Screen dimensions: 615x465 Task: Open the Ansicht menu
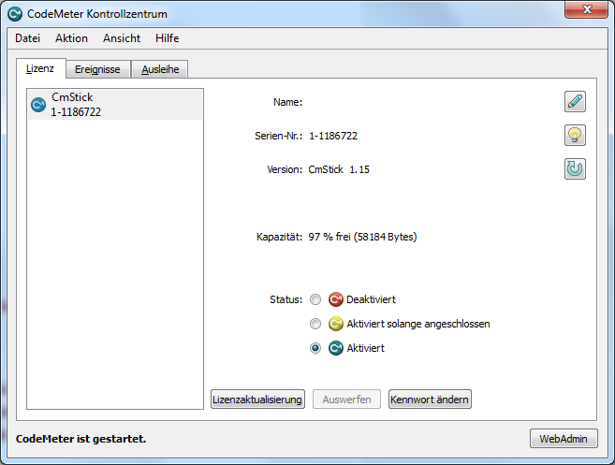(122, 38)
